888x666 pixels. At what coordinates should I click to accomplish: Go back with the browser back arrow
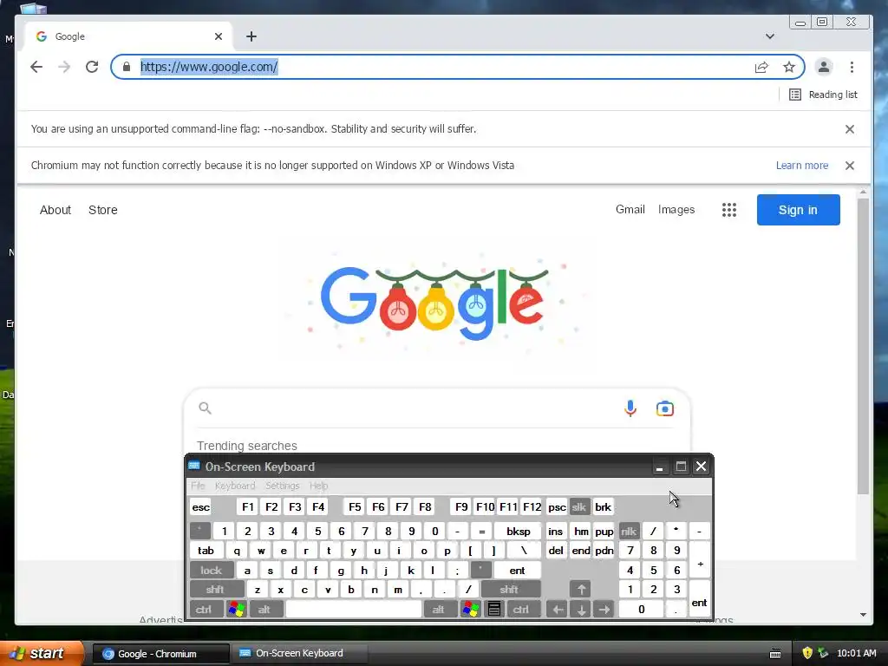tap(36, 67)
